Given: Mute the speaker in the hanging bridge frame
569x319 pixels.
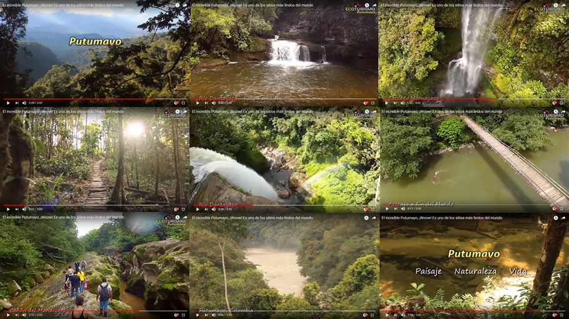Looking at the screenshot, I should click(x=402, y=209).
